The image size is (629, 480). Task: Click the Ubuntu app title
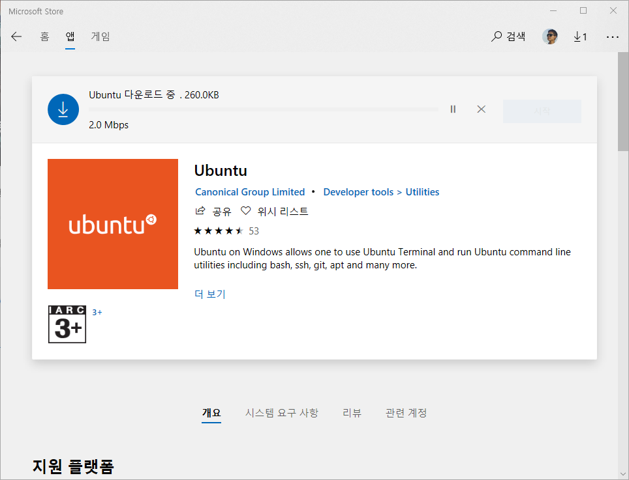coord(221,171)
